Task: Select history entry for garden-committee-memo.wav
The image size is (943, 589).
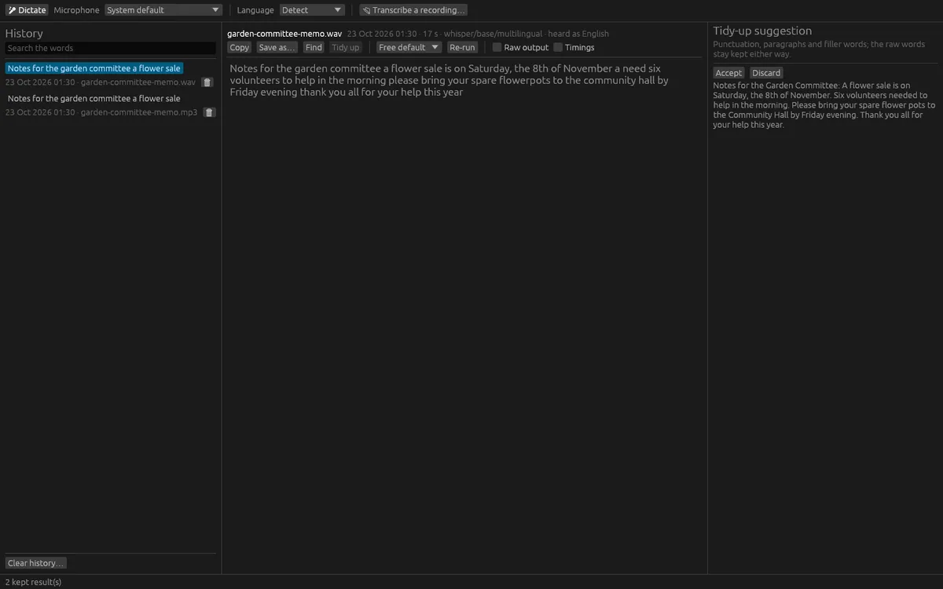Action: click(94, 68)
